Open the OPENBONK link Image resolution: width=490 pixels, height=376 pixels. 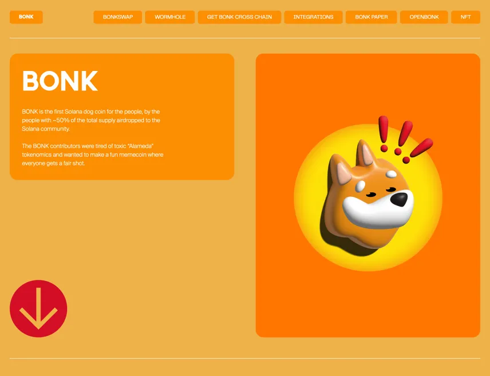click(424, 17)
